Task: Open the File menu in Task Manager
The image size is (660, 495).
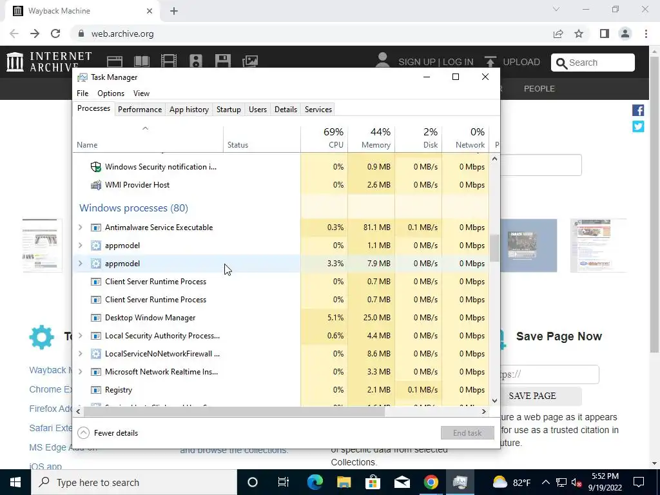Action: click(82, 93)
